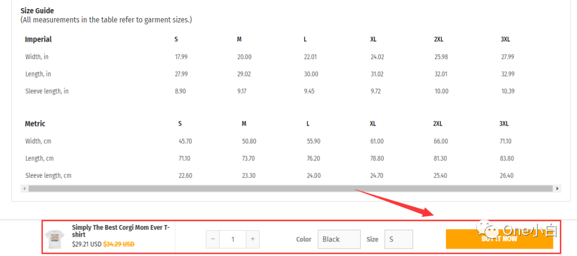577x256 pixels.
Task: Click the Sleeve length, cm row label
Action: (48, 176)
